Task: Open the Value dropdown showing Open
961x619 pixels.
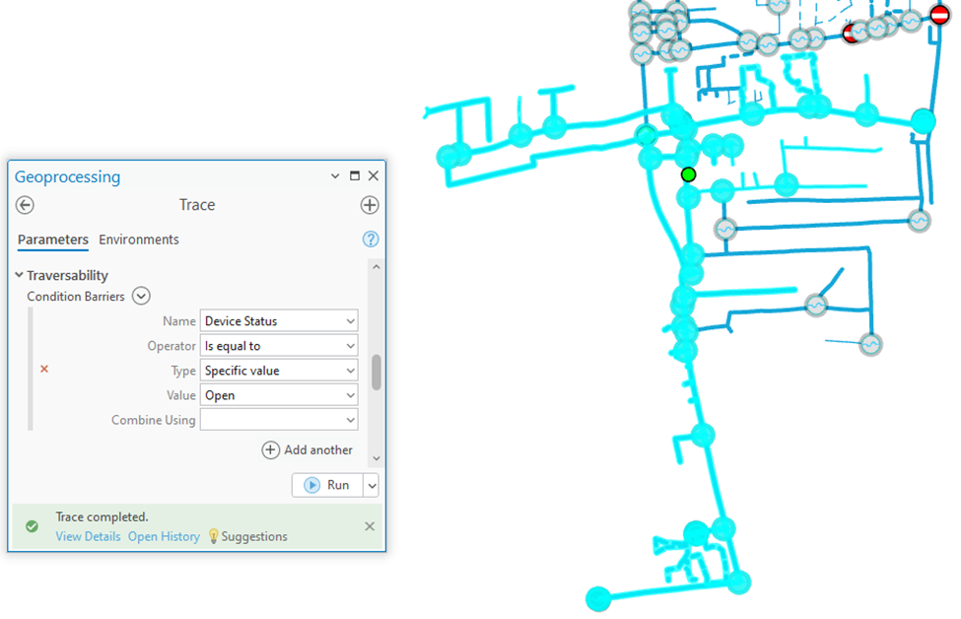Action: pyautogui.click(x=279, y=395)
